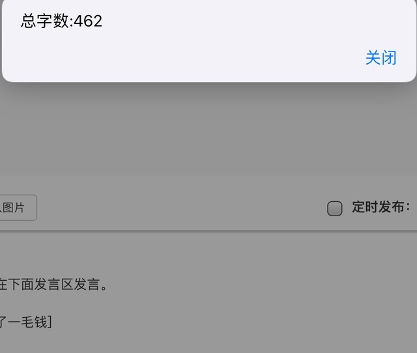Place cursor after 一毛钱] text line

point(26,322)
